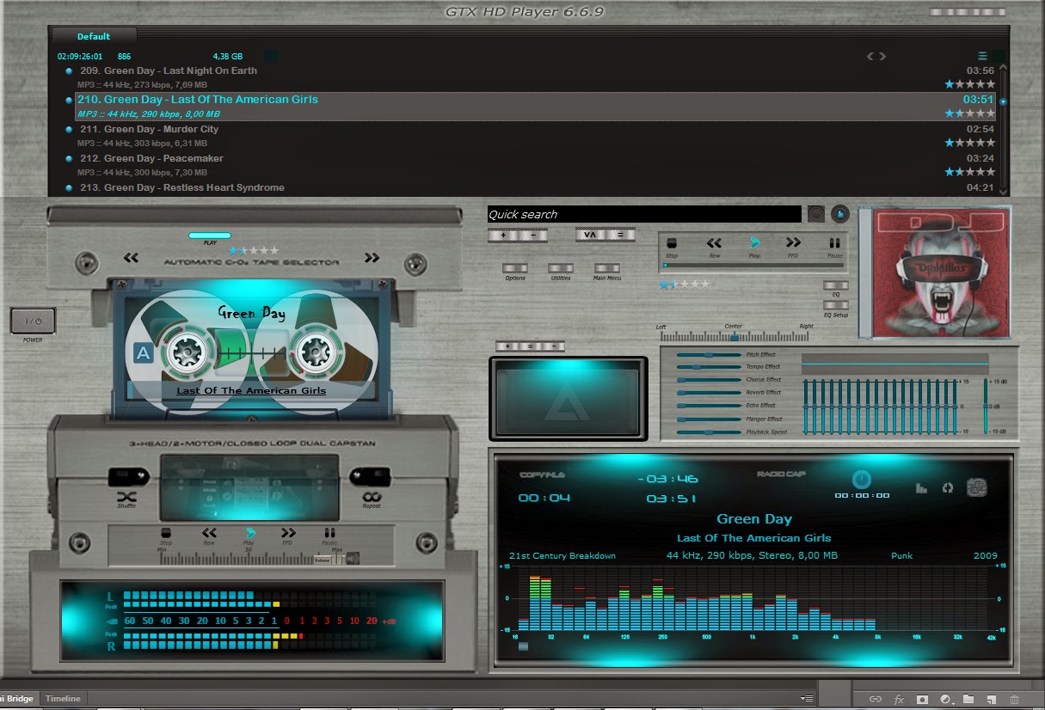Viewport: 1045px width, 710px height.
Task: Adjust the Flanger Effect slider
Action: (710, 419)
